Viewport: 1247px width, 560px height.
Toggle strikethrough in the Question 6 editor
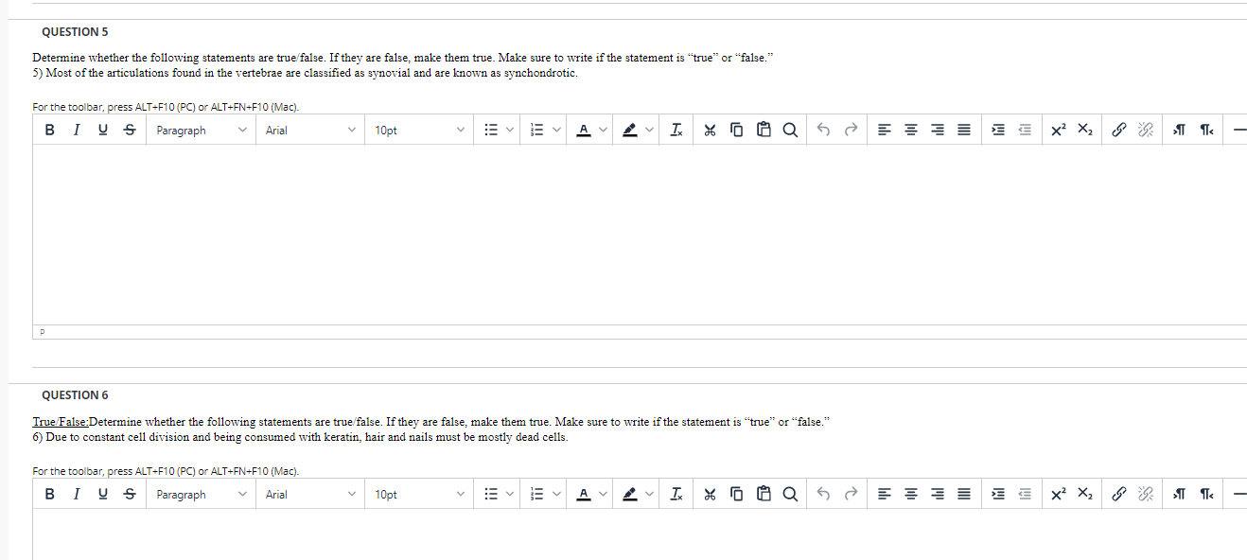point(129,494)
